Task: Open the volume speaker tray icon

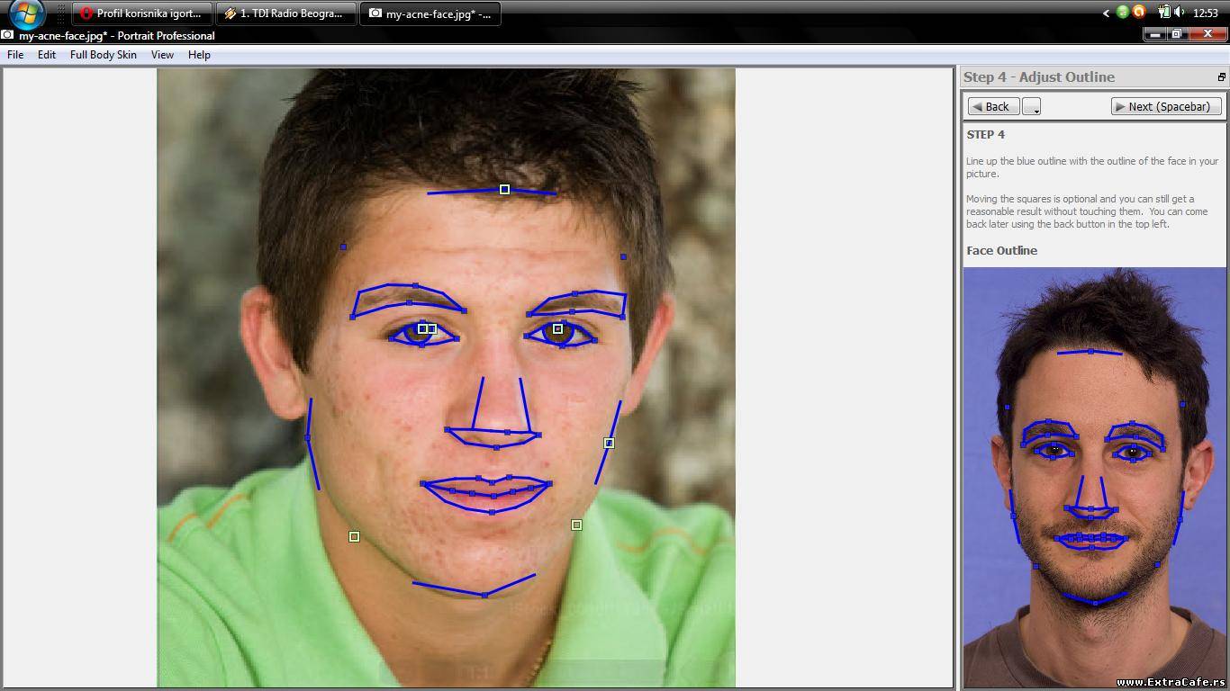Action: 1179,13
